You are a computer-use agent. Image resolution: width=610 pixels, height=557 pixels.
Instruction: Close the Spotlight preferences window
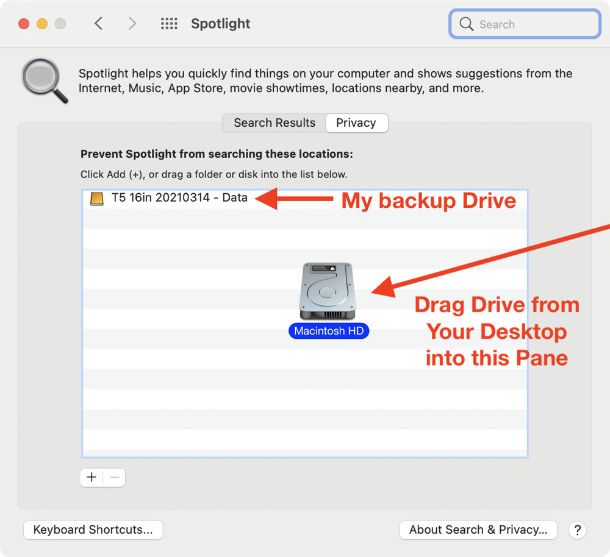24,24
